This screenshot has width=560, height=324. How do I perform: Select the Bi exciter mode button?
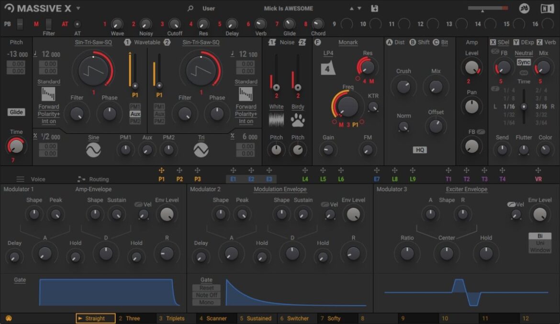coord(540,236)
